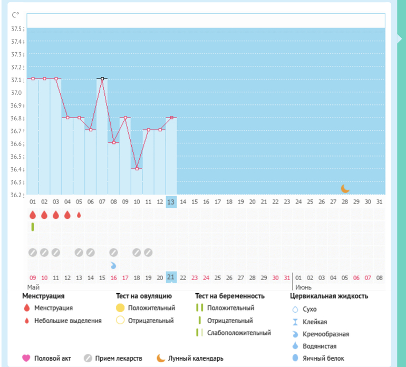Click the empty negative ovulation test legend circle
The width and height of the screenshot is (406, 367).
click(120, 321)
